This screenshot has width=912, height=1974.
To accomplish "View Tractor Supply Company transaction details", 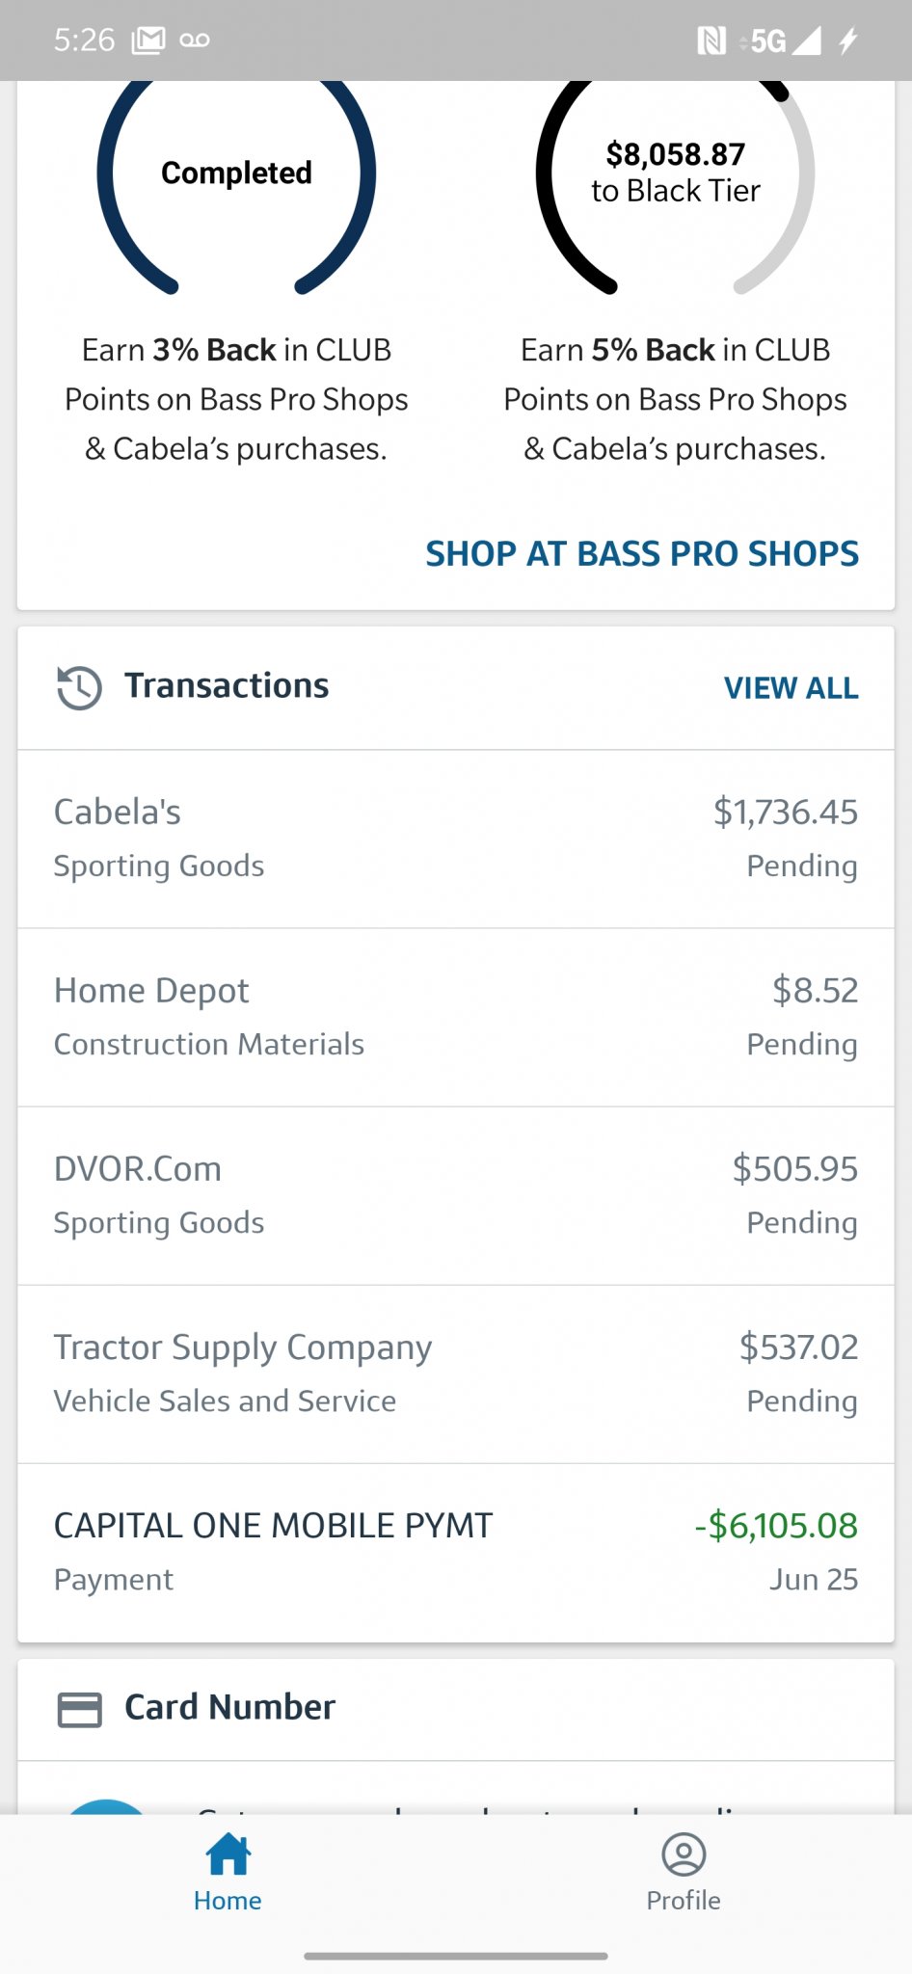I will click(x=455, y=1374).
